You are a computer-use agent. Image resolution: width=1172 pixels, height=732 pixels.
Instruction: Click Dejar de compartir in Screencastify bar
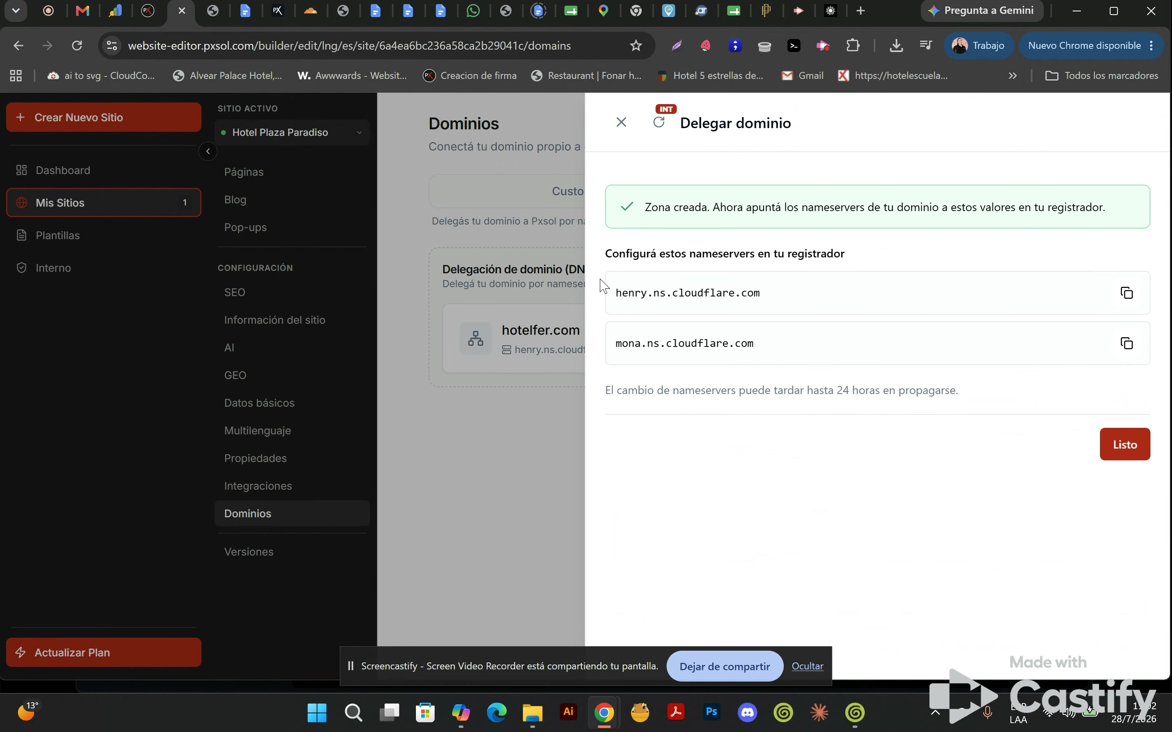tap(724, 666)
